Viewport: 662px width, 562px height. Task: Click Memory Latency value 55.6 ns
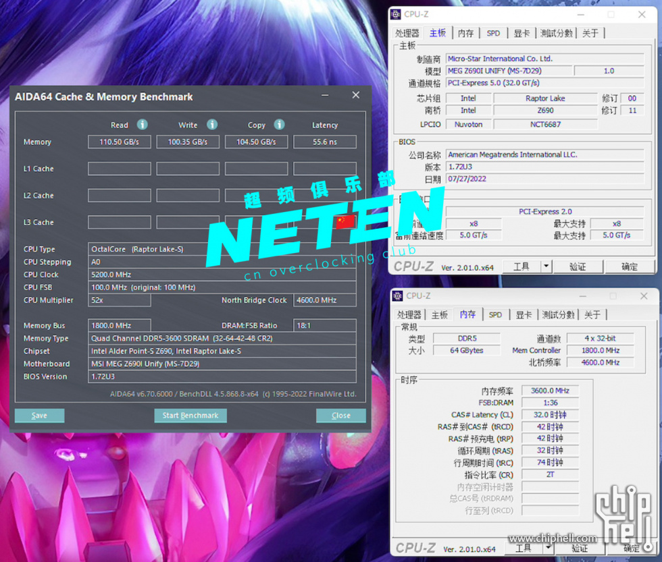click(x=325, y=142)
